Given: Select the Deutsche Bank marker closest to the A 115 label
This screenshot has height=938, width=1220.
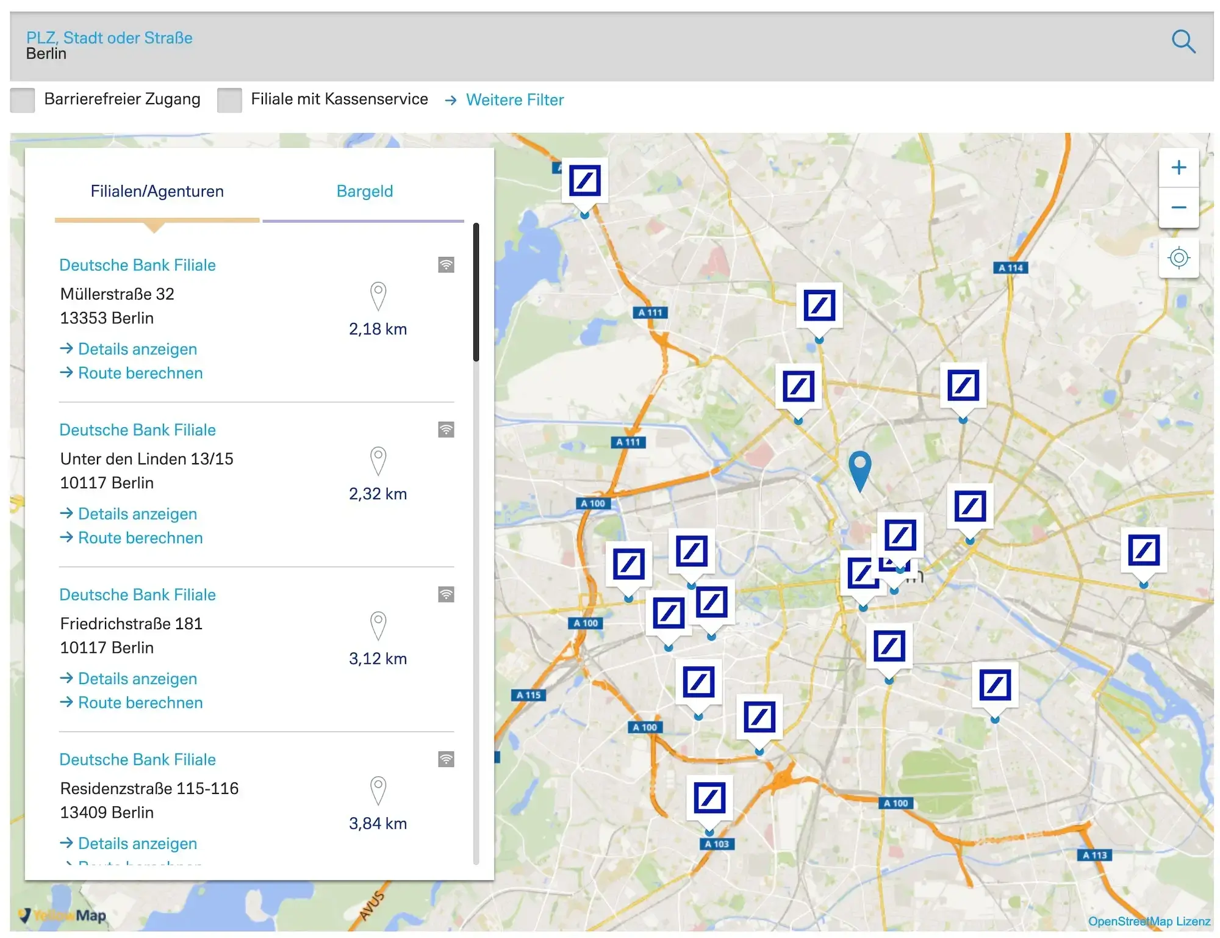Looking at the screenshot, I should click(x=698, y=682).
